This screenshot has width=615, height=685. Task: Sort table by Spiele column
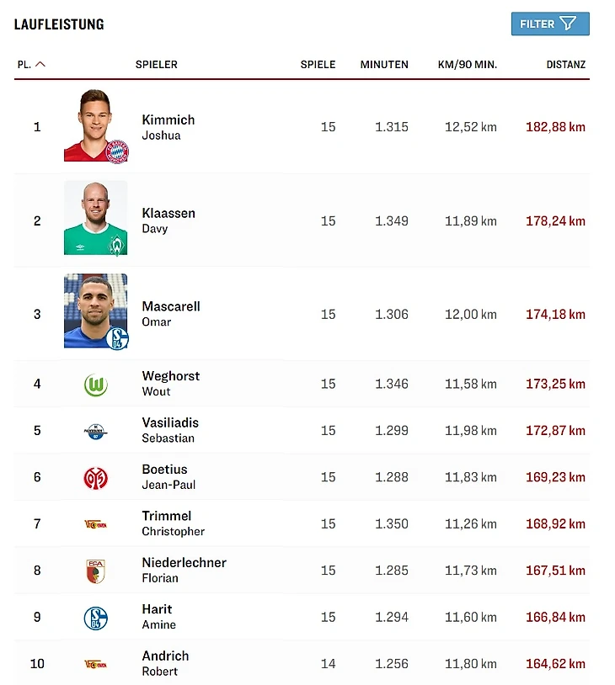[318, 65]
